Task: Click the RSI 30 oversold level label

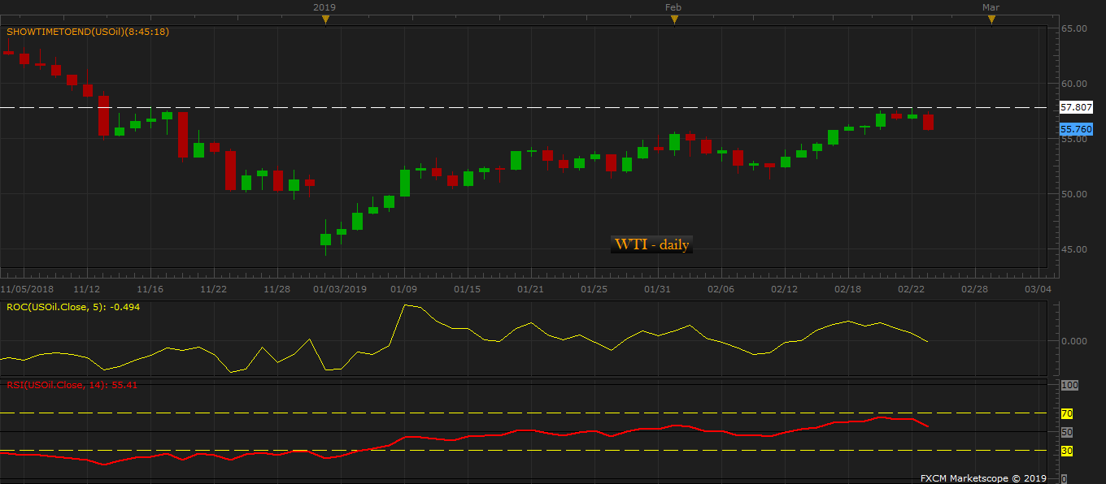Action: coord(1067,451)
